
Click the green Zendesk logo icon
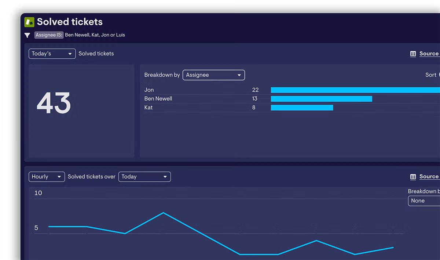(x=29, y=22)
